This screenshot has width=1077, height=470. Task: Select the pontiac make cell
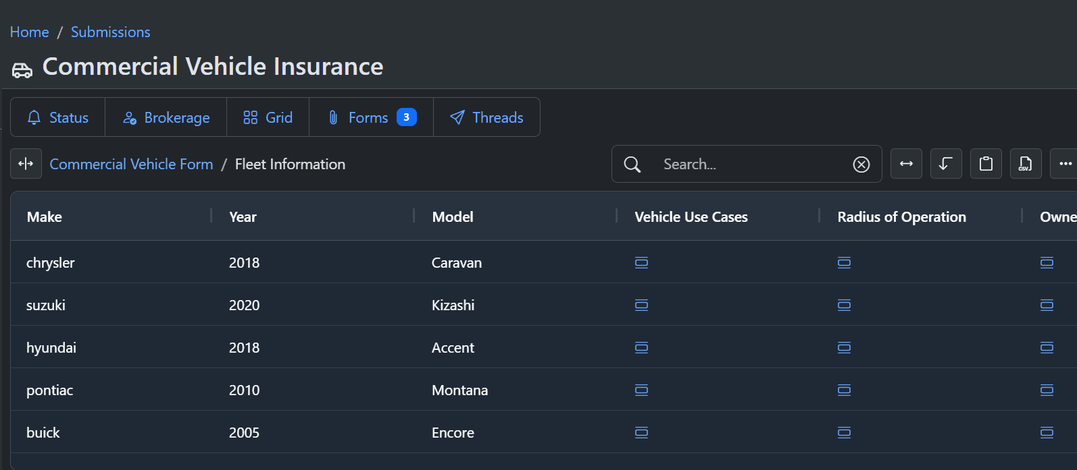pos(111,390)
